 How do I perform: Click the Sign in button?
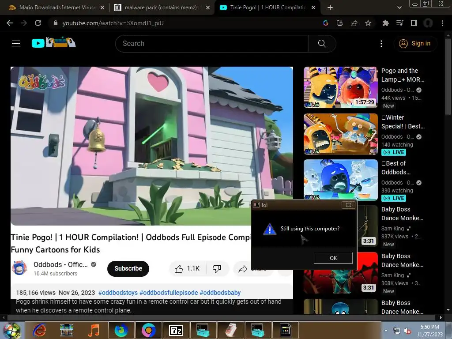click(415, 44)
